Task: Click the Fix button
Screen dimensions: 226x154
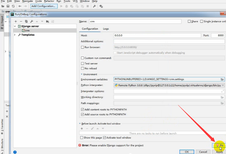Action: pyautogui.click(x=219, y=145)
